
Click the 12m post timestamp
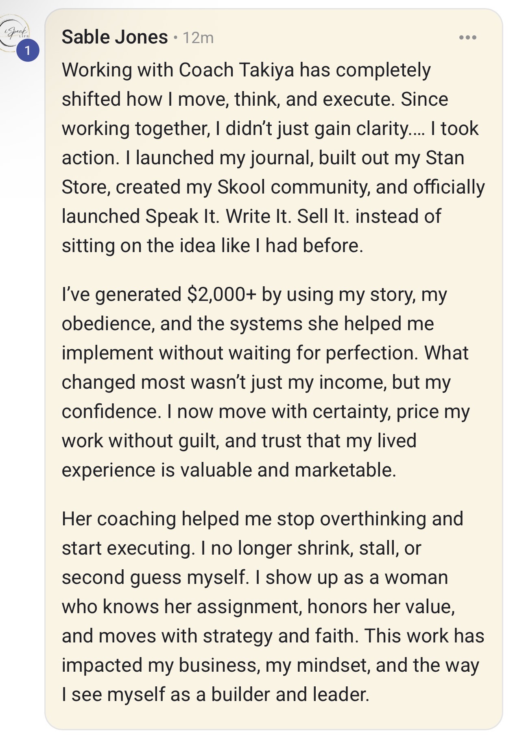(198, 38)
